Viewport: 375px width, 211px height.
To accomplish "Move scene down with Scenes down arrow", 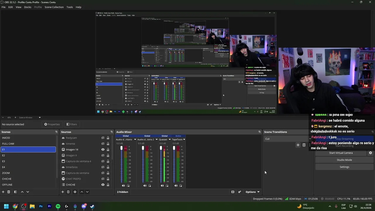I will coord(28,192).
